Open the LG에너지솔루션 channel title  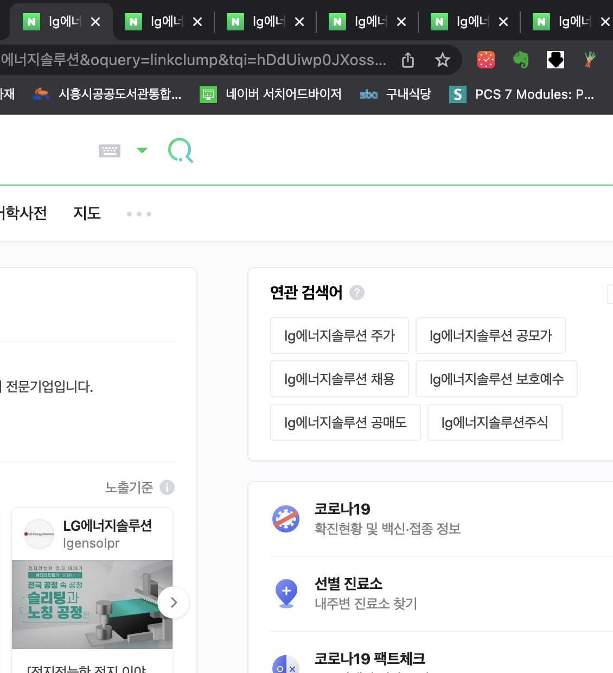(x=107, y=525)
